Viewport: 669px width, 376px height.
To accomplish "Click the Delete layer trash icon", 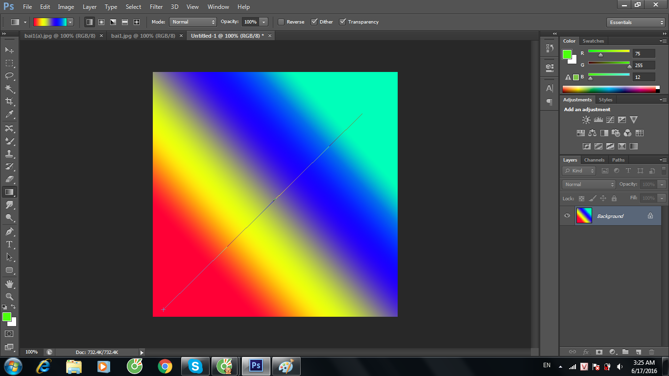I will click(x=651, y=352).
